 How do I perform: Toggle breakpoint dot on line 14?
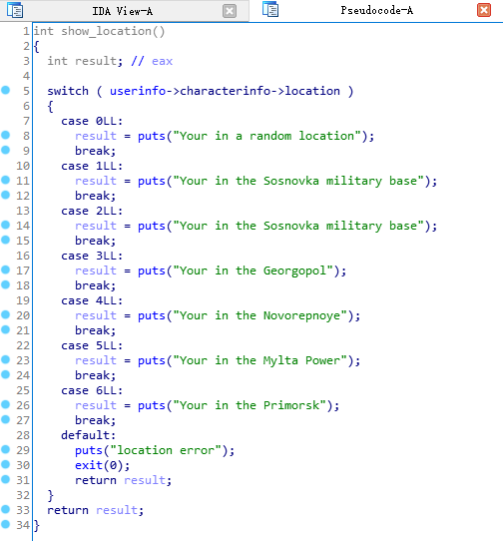pyautogui.click(x=6, y=225)
